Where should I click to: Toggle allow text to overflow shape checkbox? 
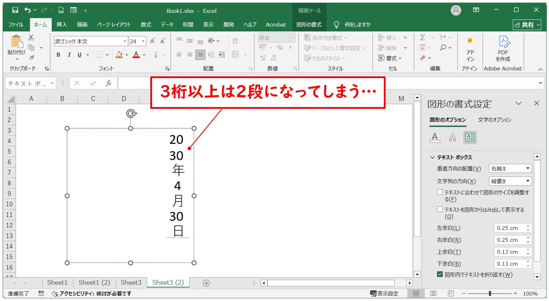coord(440,209)
